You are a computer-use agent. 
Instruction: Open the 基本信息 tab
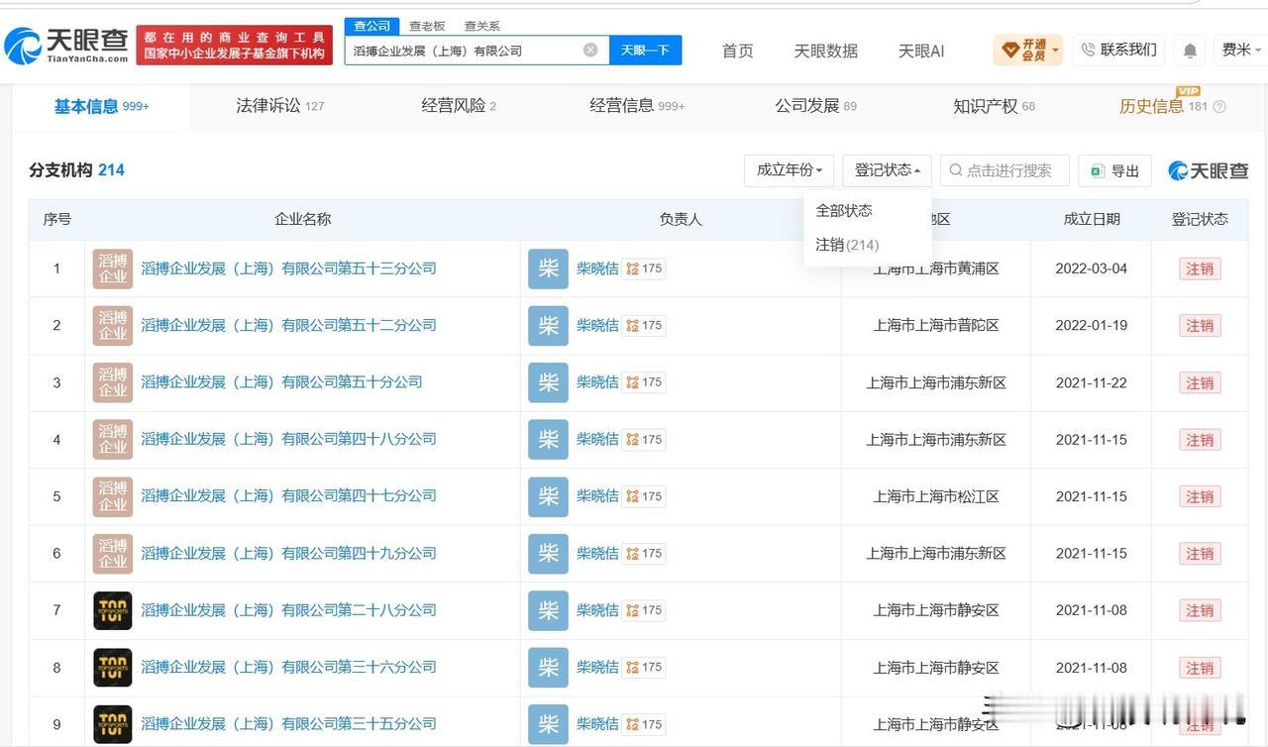pyautogui.click(x=101, y=106)
